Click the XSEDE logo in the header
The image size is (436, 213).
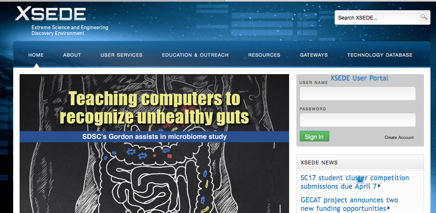click(x=51, y=14)
